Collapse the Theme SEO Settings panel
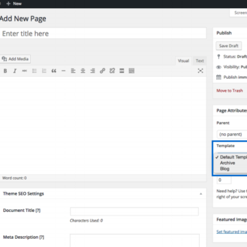 pyautogui.click(x=200, y=193)
